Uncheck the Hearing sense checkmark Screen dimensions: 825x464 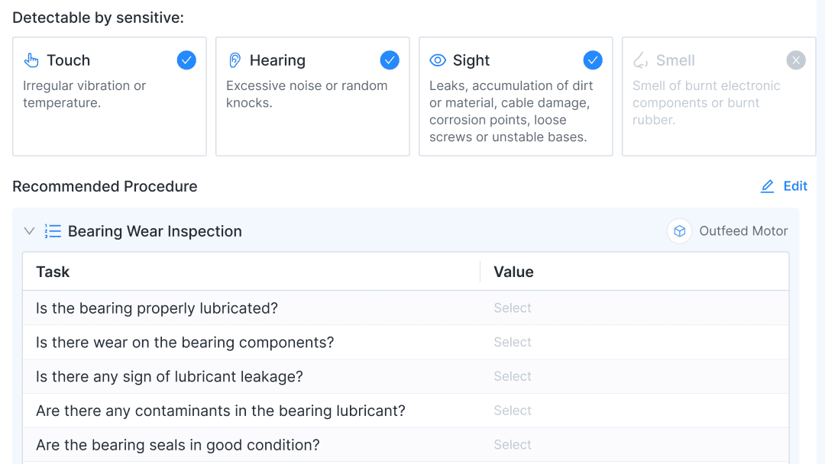coord(390,60)
